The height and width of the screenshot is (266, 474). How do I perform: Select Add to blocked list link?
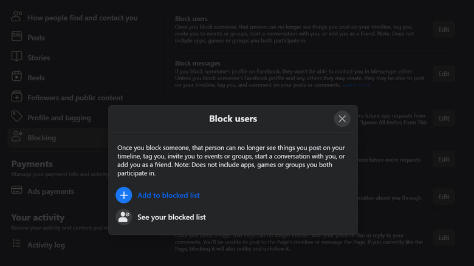(x=168, y=196)
